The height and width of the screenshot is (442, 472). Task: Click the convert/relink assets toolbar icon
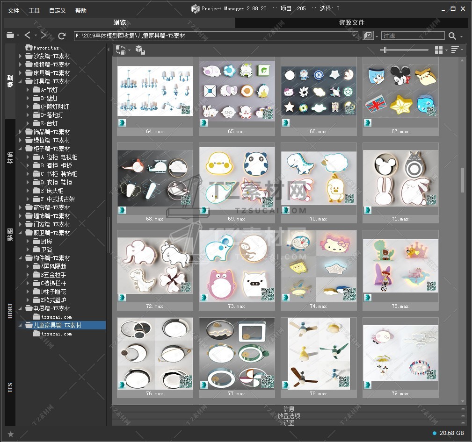[120, 50]
